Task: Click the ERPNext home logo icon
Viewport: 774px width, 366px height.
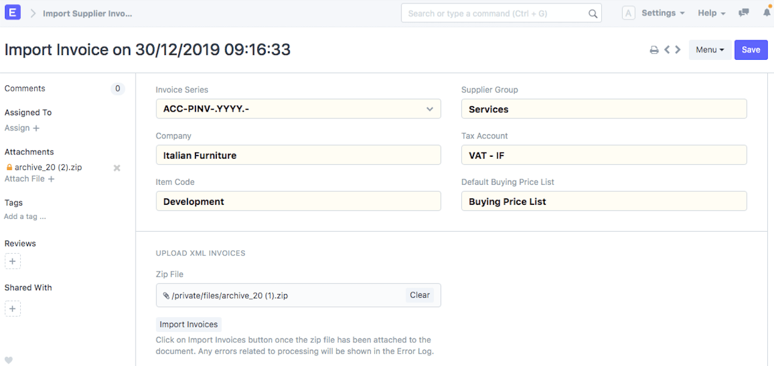Action: [13, 13]
